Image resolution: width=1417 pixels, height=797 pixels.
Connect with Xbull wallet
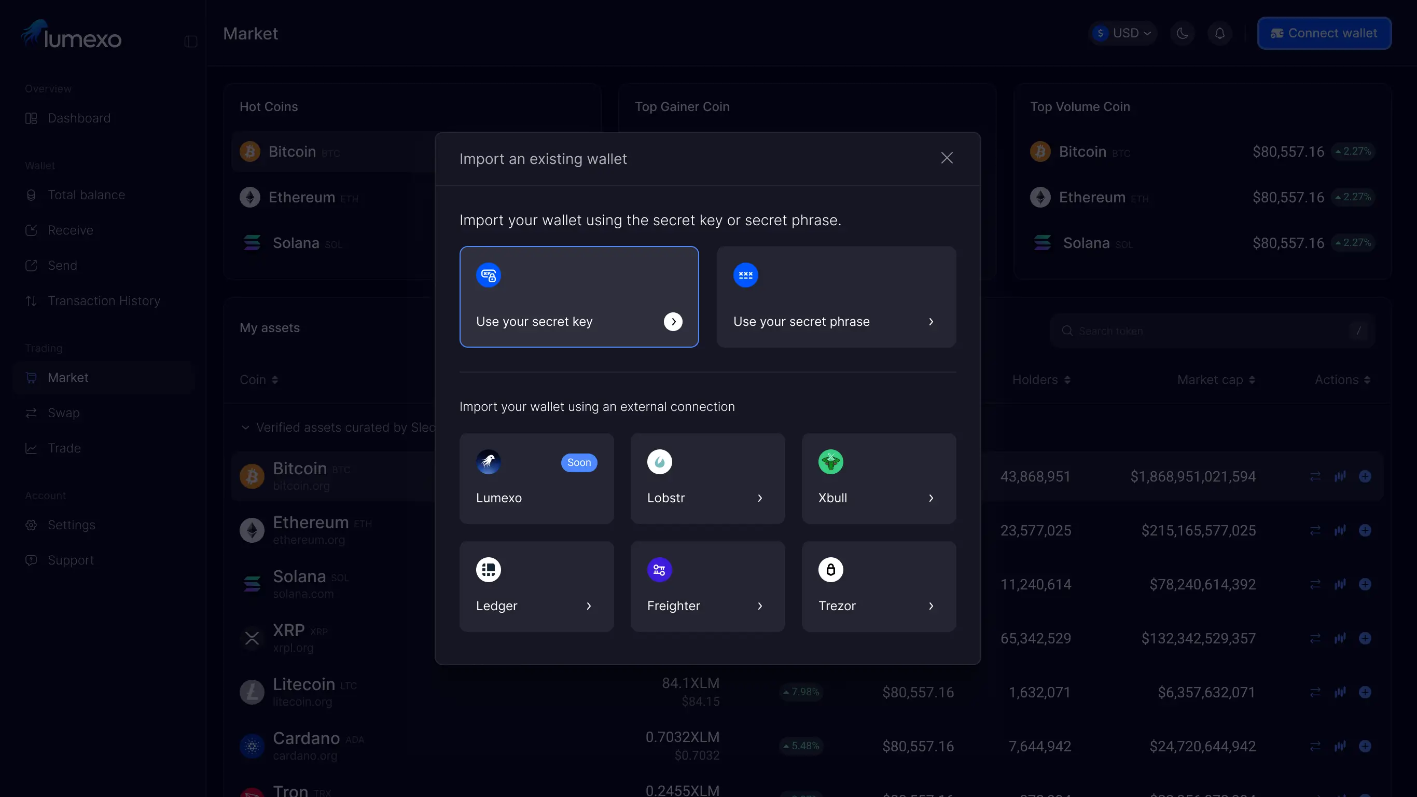[x=879, y=478]
